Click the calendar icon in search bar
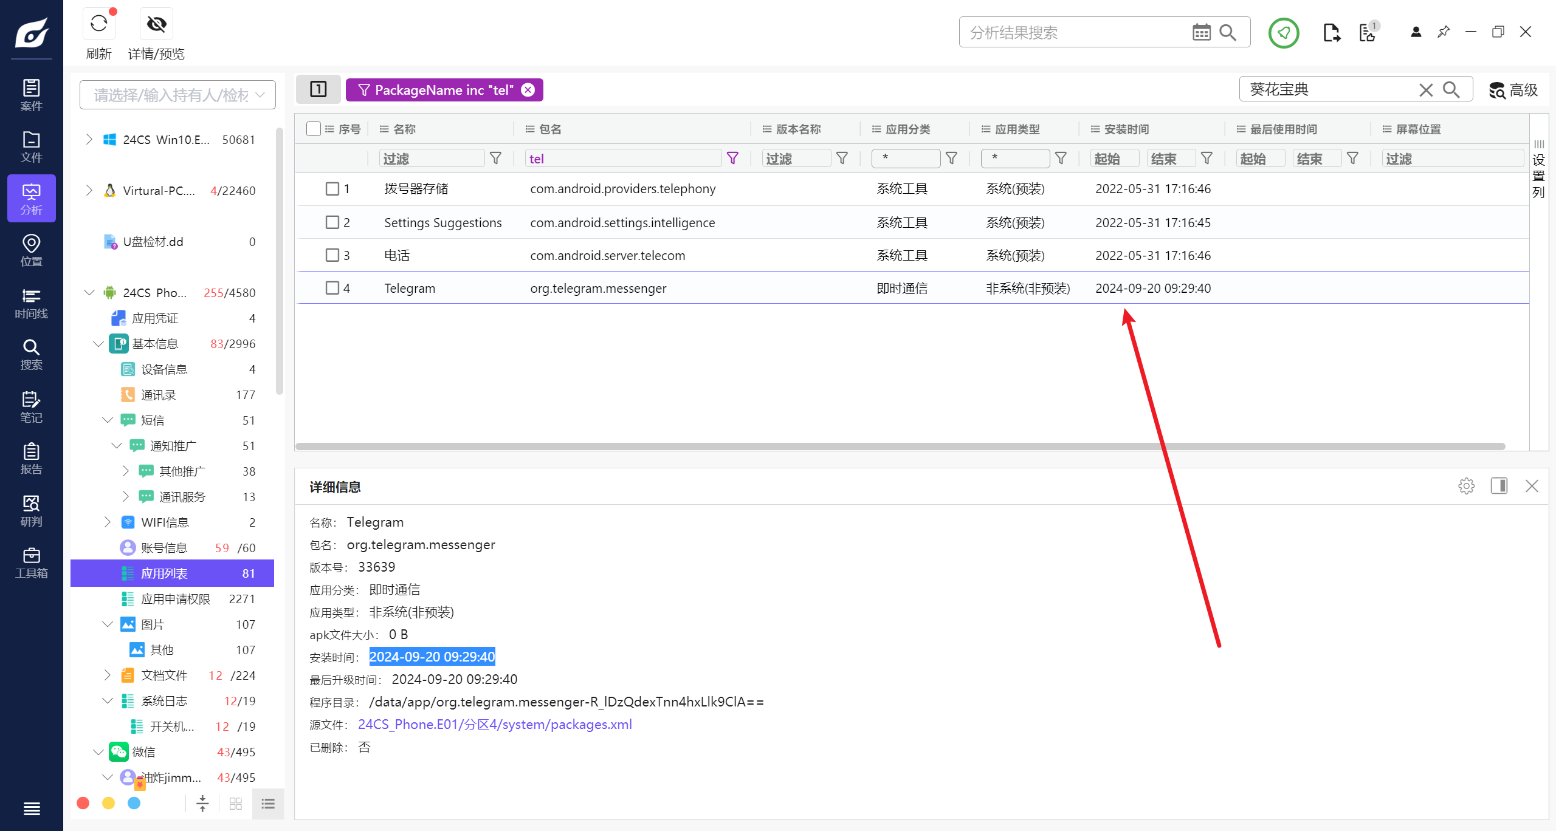The height and width of the screenshot is (831, 1556). [x=1201, y=32]
